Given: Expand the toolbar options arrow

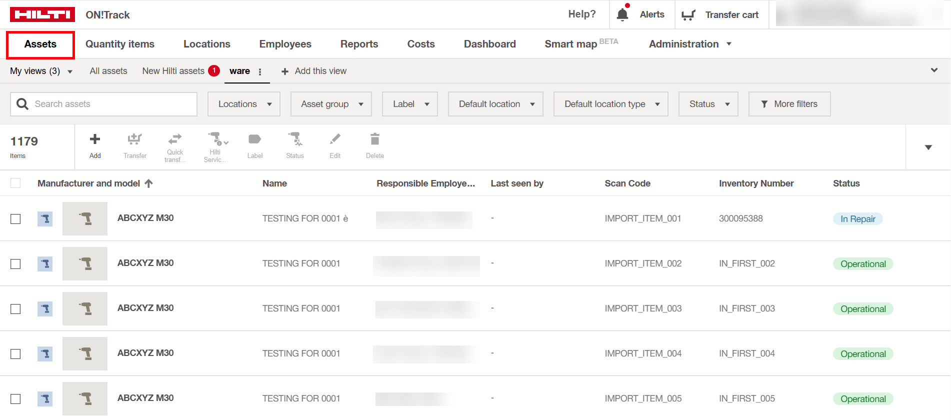Looking at the screenshot, I should pyautogui.click(x=928, y=147).
